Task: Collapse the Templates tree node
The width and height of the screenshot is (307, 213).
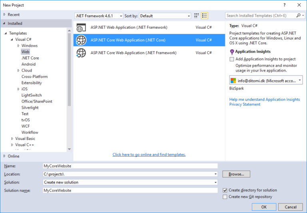Action: (x=6, y=33)
